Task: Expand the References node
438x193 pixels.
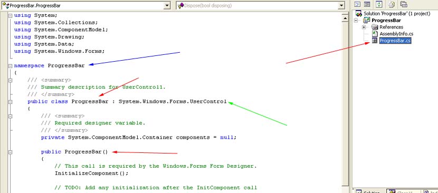Action: pyautogui.click(x=364, y=27)
